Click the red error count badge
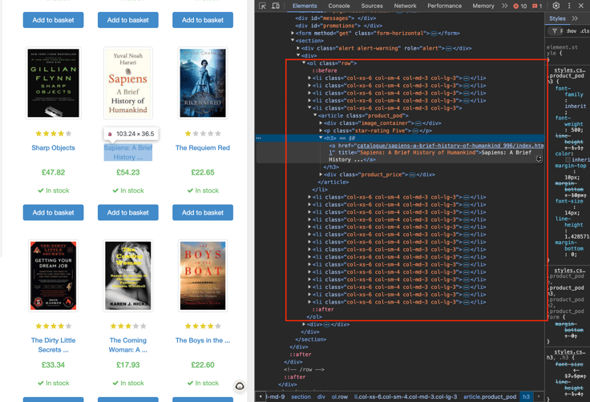The image size is (590, 402). 519,6
